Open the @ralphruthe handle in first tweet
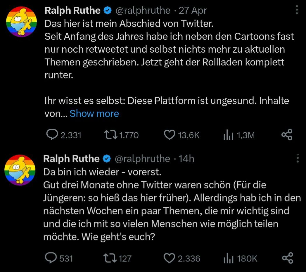This screenshot has height=272, width=306. coord(143,11)
